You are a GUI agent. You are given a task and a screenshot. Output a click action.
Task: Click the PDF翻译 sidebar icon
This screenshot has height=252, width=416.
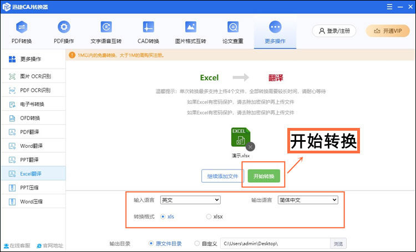pos(12,132)
